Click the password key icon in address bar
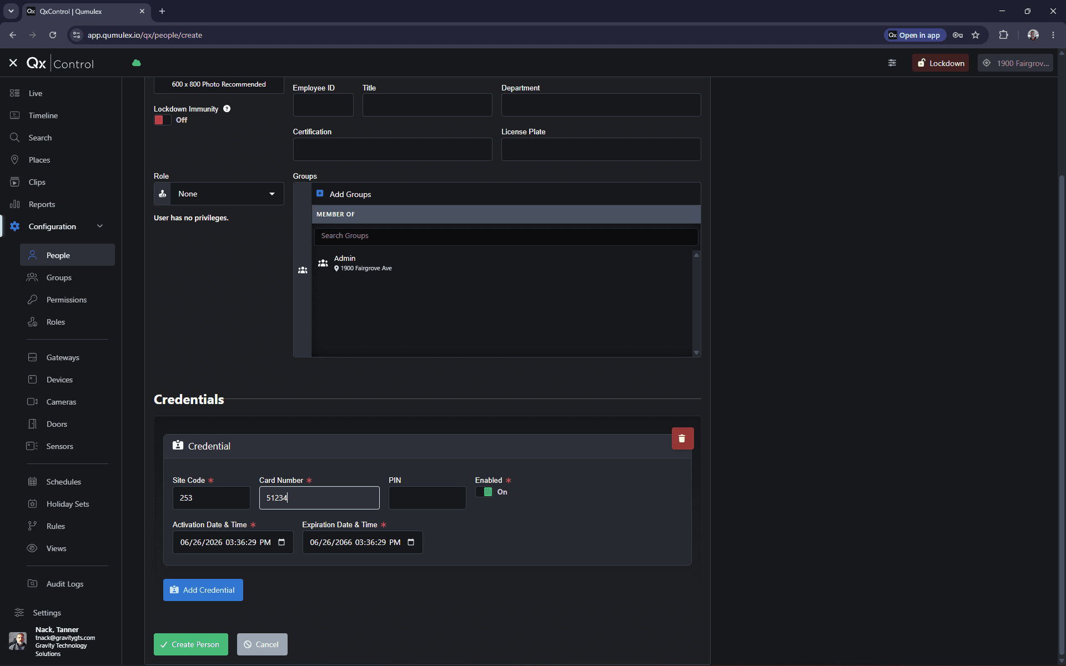The width and height of the screenshot is (1066, 666). (958, 35)
